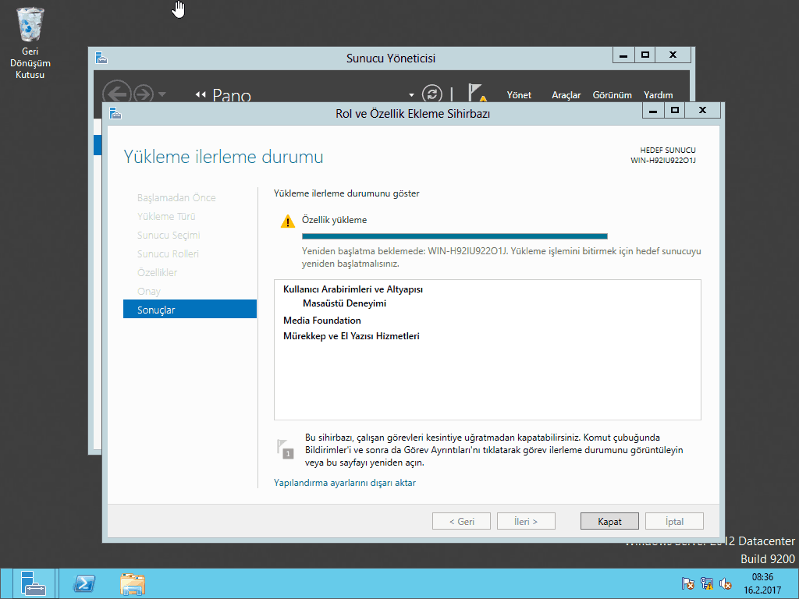Screen dimensions: 799x599
Task: Click the Özellik yükleme progress bar
Action: [x=454, y=236]
